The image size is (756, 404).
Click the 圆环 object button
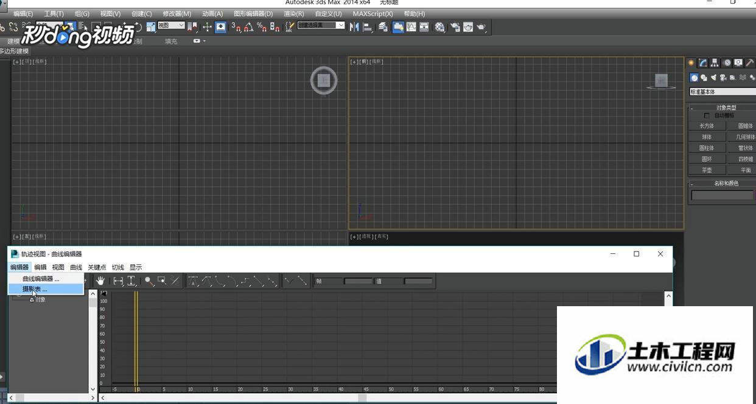(x=707, y=159)
